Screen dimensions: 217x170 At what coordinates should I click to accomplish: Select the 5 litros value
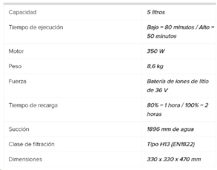[156, 12]
